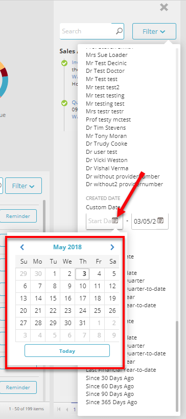The height and width of the screenshot is (419, 186).
Task: Go to next month arrow
Action: pos(112,247)
